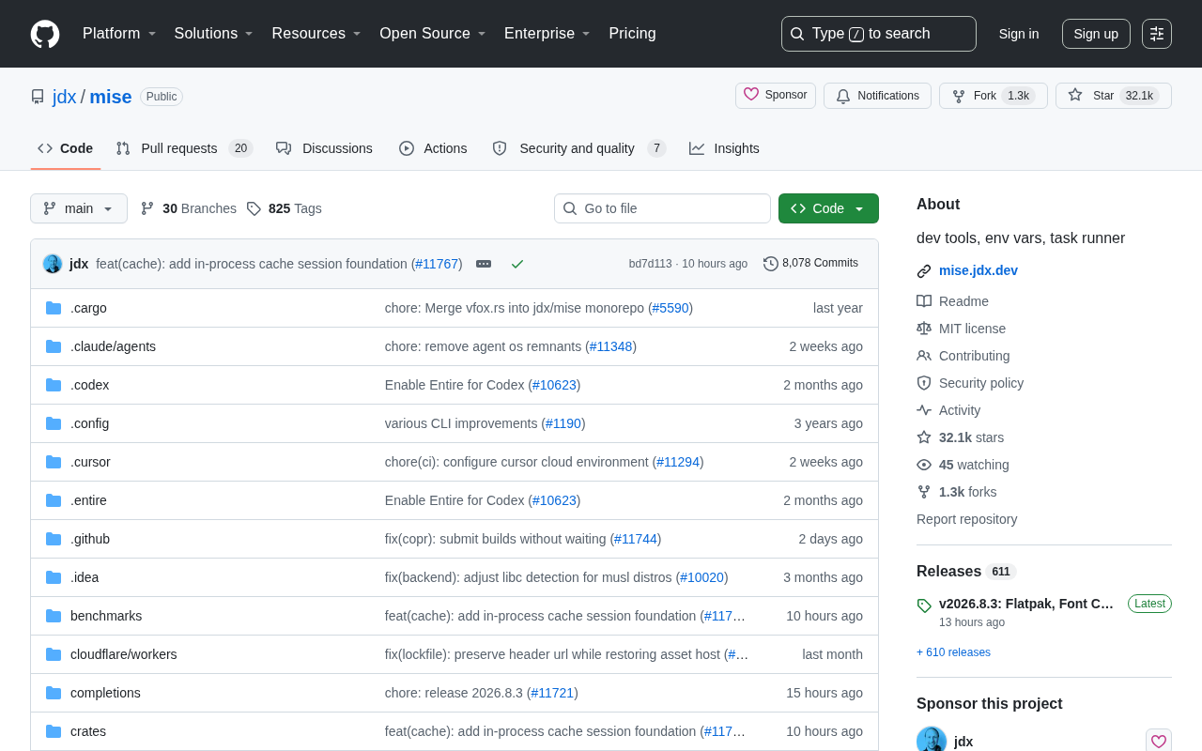Click the commit status green checkmark
The height and width of the screenshot is (751, 1202).
(x=517, y=264)
